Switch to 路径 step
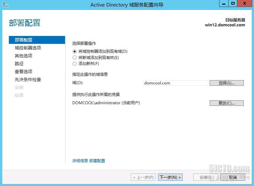This screenshot has height=186, width=254. 19,64
